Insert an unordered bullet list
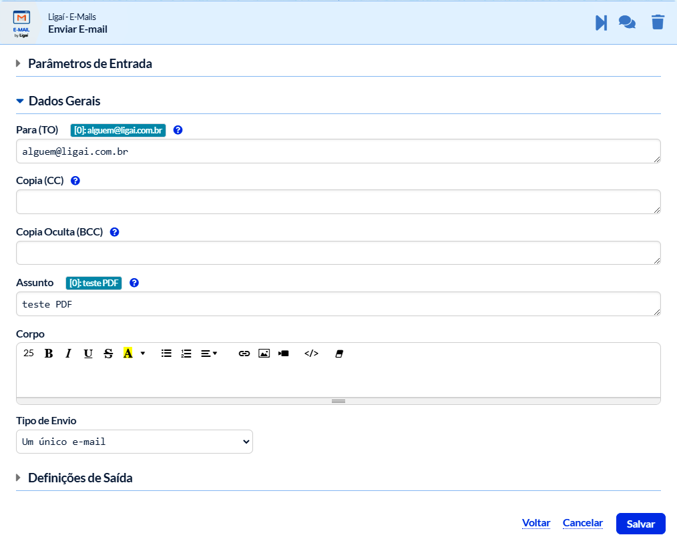The height and width of the screenshot is (545, 677). coord(166,354)
